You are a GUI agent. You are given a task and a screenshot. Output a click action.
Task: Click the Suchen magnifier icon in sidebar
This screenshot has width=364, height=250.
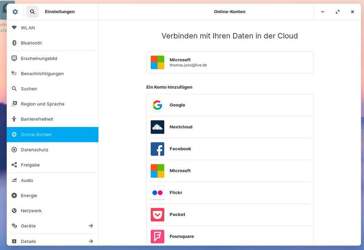click(x=14, y=88)
